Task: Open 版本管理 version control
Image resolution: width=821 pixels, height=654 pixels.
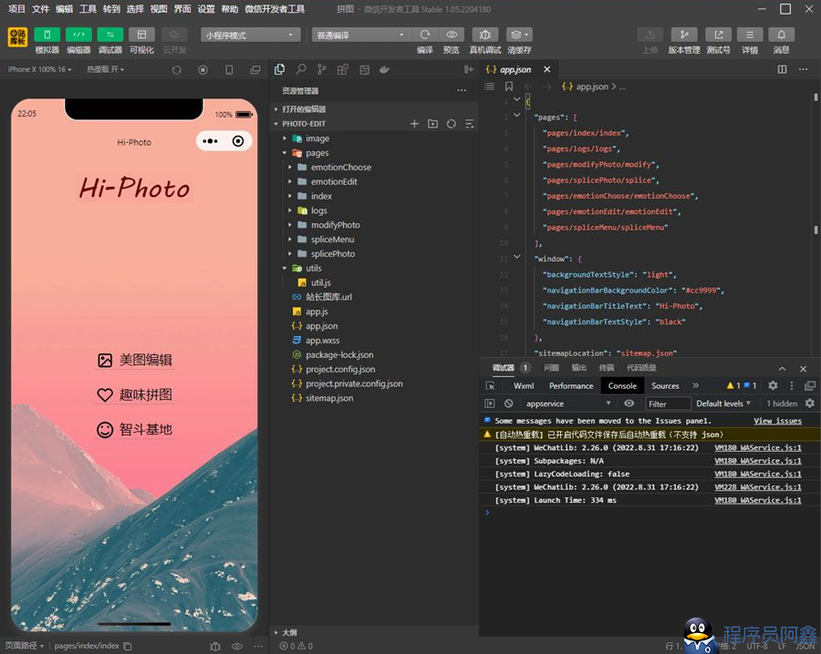Action: (x=684, y=35)
